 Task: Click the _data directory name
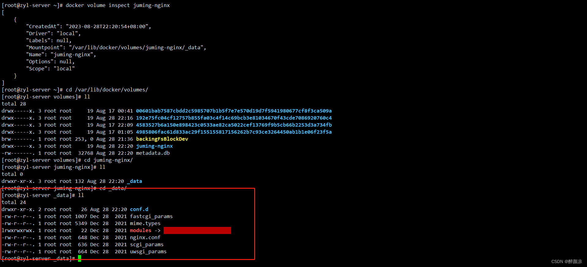[x=135, y=181]
